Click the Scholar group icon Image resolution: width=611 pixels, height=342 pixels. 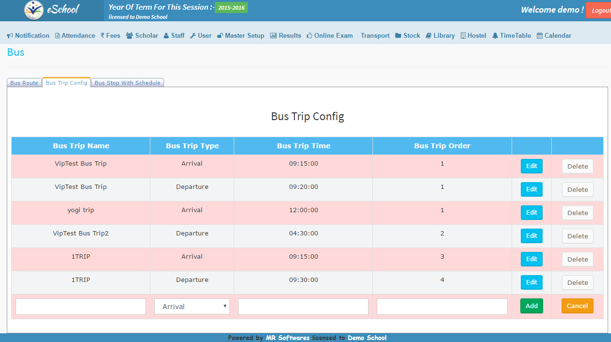[129, 36]
